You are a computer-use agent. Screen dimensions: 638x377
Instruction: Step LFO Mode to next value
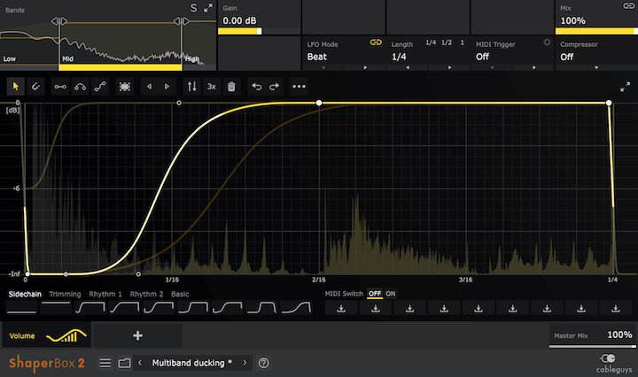click(365, 67)
